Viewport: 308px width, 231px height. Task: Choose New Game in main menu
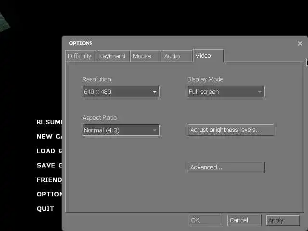[49, 136]
